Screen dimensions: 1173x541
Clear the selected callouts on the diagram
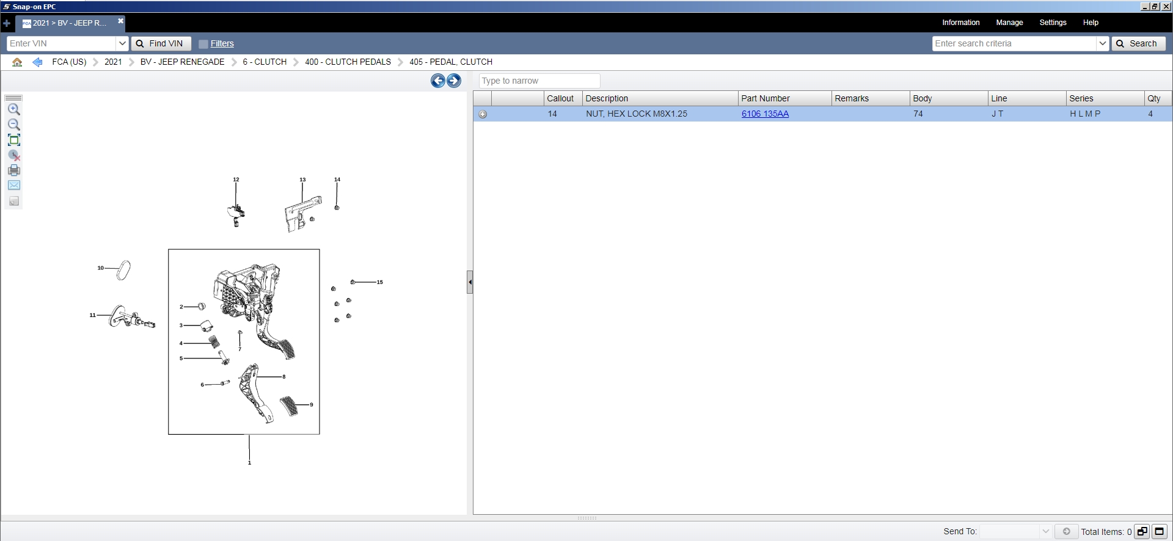click(x=14, y=155)
